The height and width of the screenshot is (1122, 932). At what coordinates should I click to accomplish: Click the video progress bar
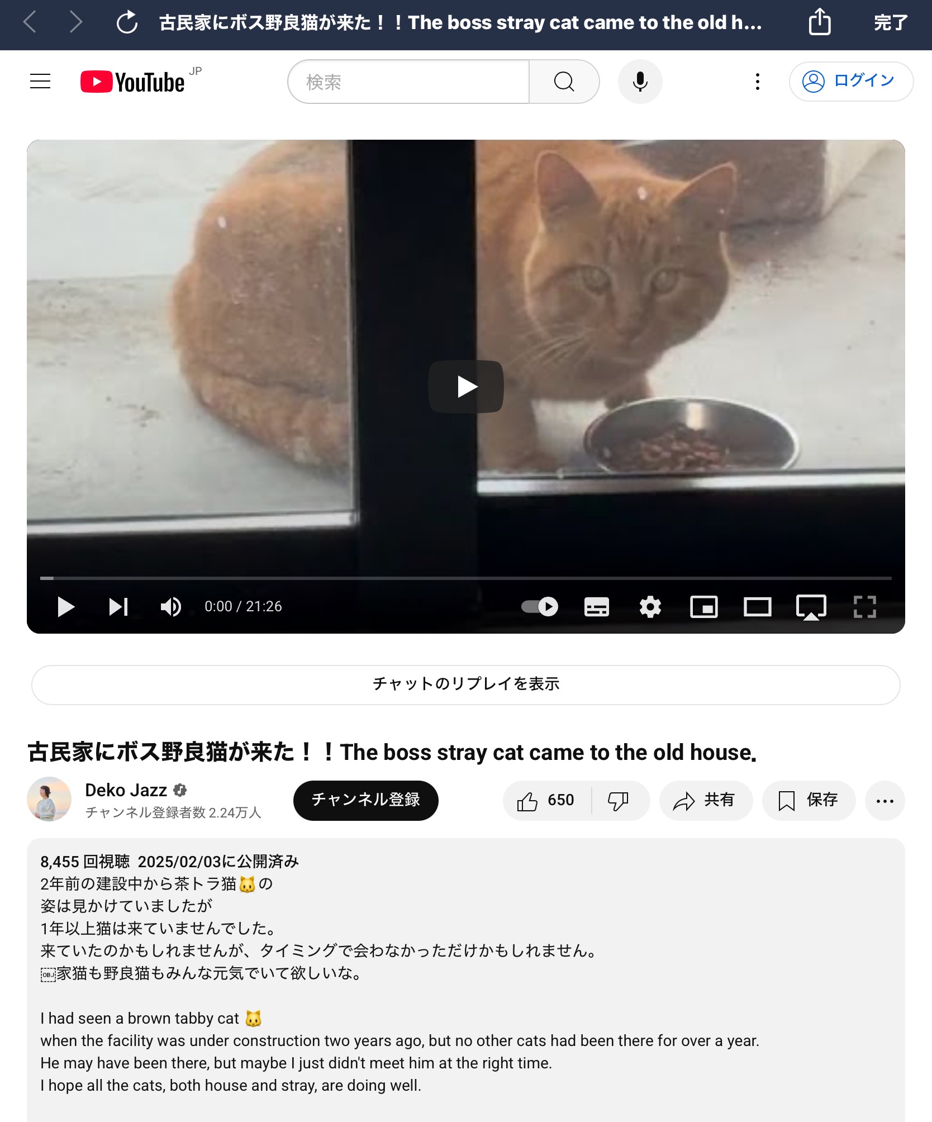pyautogui.click(x=466, y=578)
